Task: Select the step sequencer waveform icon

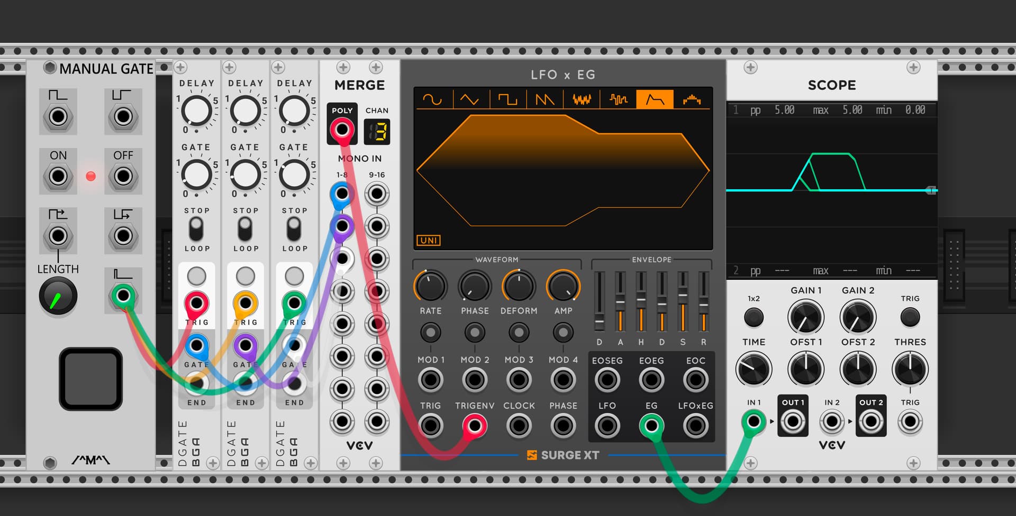Action: [x=692, y=99]
